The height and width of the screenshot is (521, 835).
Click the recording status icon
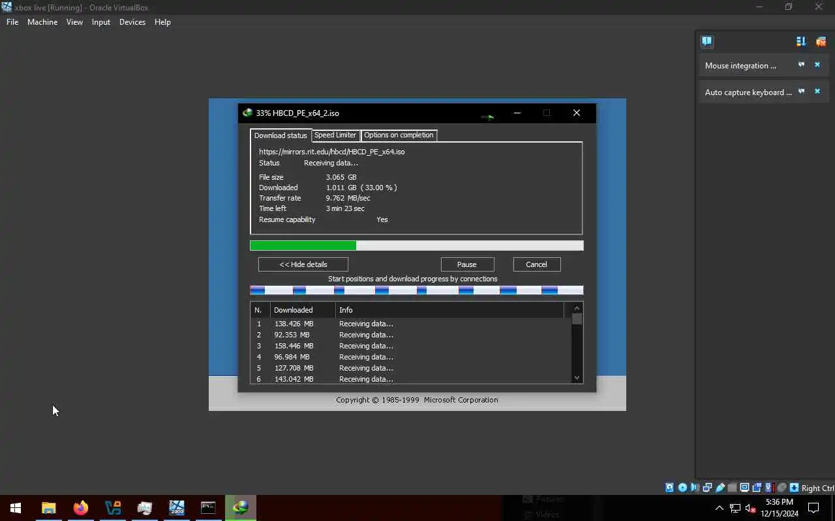[x=757, y=488]
